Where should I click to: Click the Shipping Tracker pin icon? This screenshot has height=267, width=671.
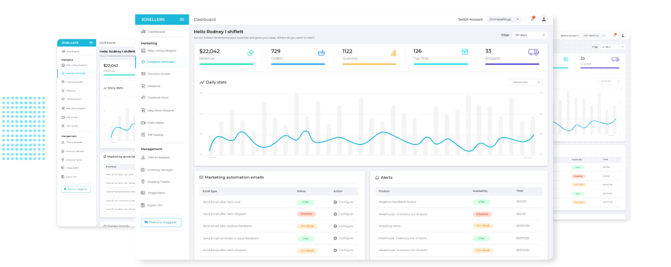(x=143, y=182)
